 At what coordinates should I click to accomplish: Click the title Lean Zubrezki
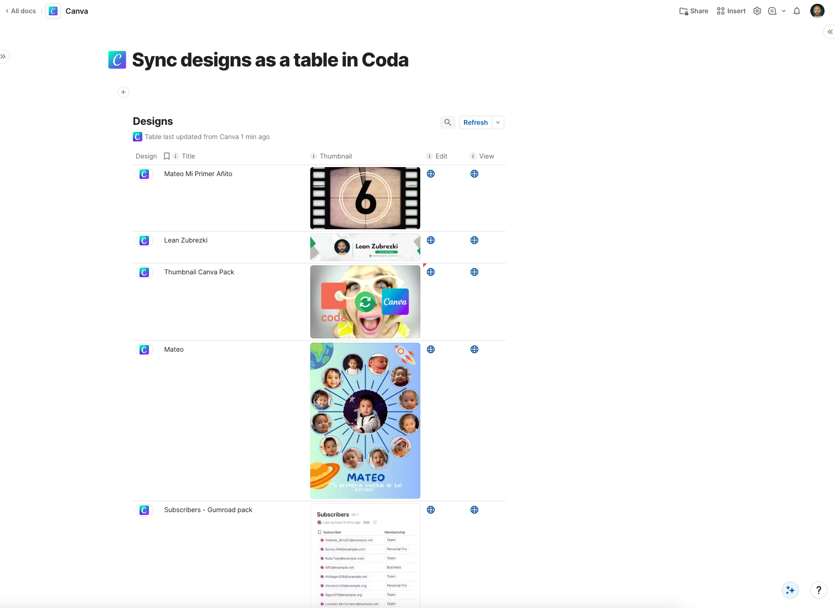186,240
